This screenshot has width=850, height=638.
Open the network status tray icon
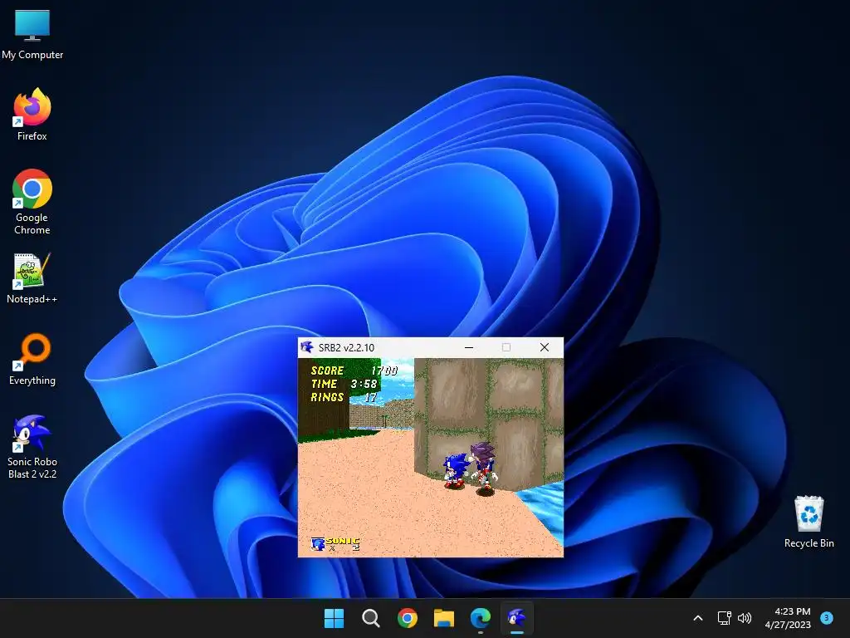[x=724, y=618]
